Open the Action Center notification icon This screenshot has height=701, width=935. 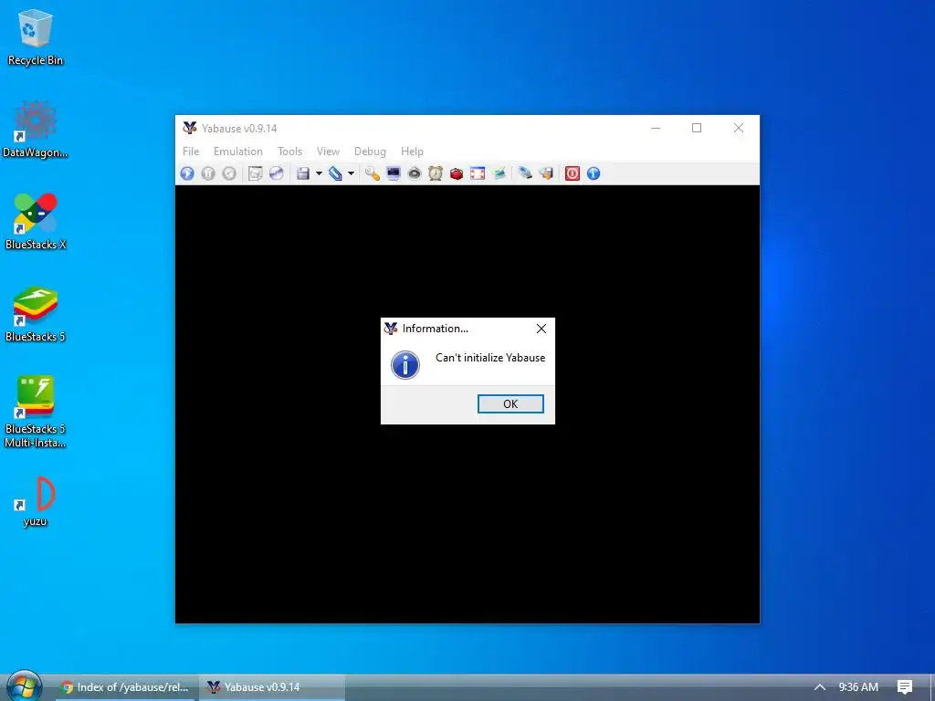click(905, 687)
